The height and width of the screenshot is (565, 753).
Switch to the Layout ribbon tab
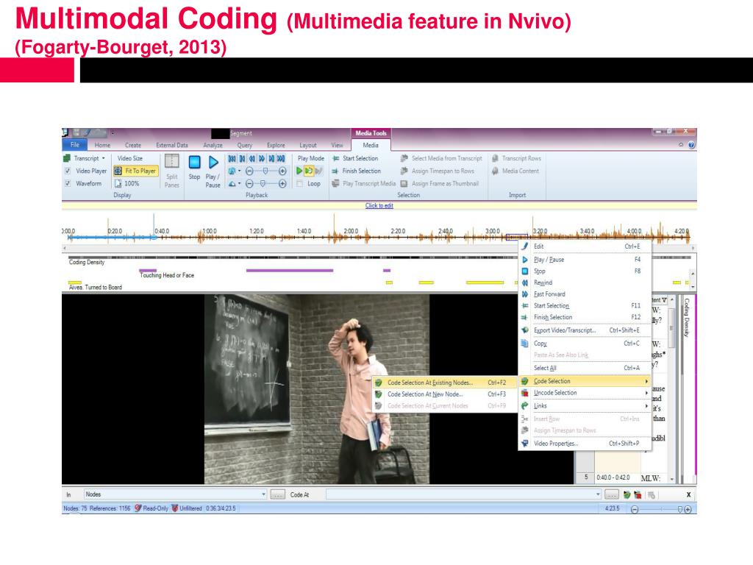tap(308, 145)
